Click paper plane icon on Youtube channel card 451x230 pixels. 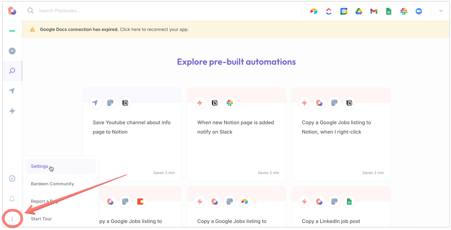(x=95, y=103)
